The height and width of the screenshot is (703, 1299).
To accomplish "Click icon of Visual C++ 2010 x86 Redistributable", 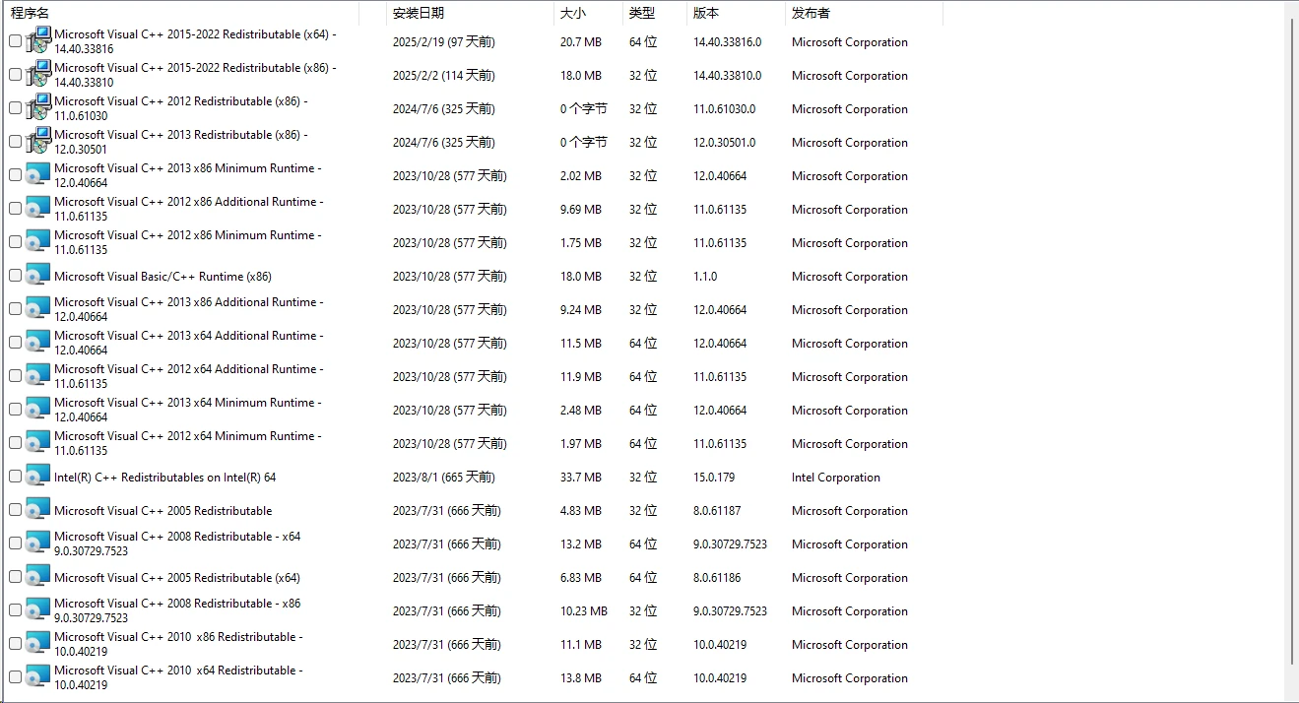I will (x=37, y=644).
